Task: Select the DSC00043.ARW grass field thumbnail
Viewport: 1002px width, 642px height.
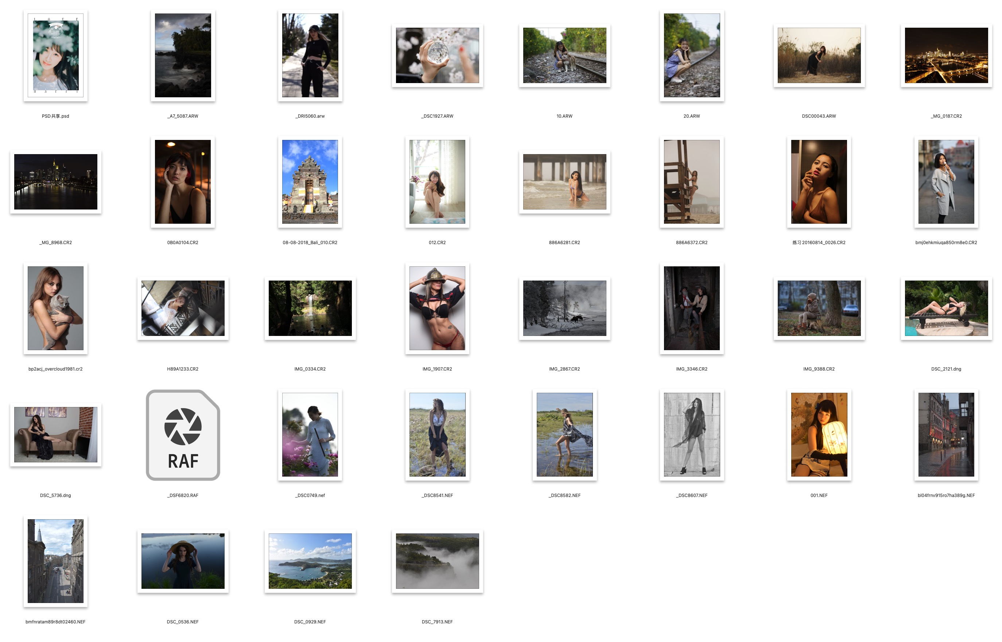Action: click(x=819, y=55)
